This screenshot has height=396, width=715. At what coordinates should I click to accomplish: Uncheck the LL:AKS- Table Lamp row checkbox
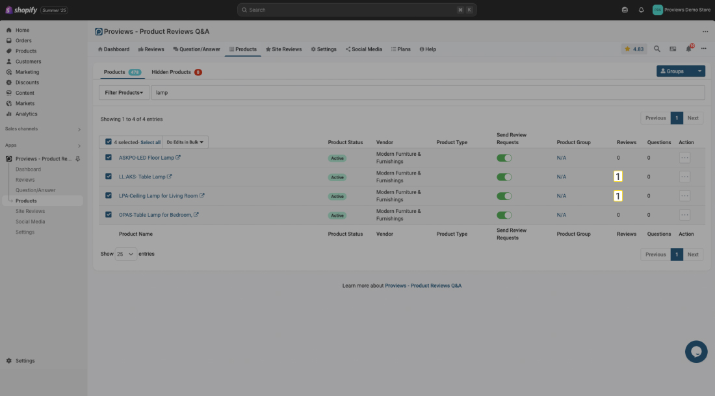[x=108, y=176]
